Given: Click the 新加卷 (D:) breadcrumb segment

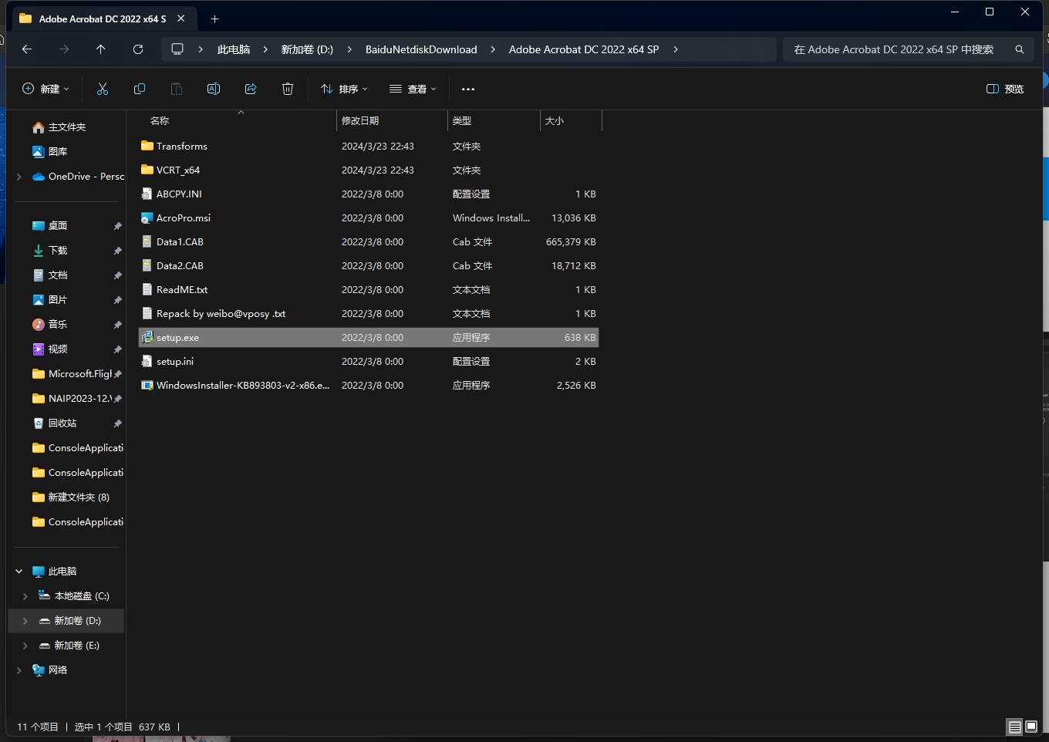Looking at the screenshot, I should click(x=307, y=49).
